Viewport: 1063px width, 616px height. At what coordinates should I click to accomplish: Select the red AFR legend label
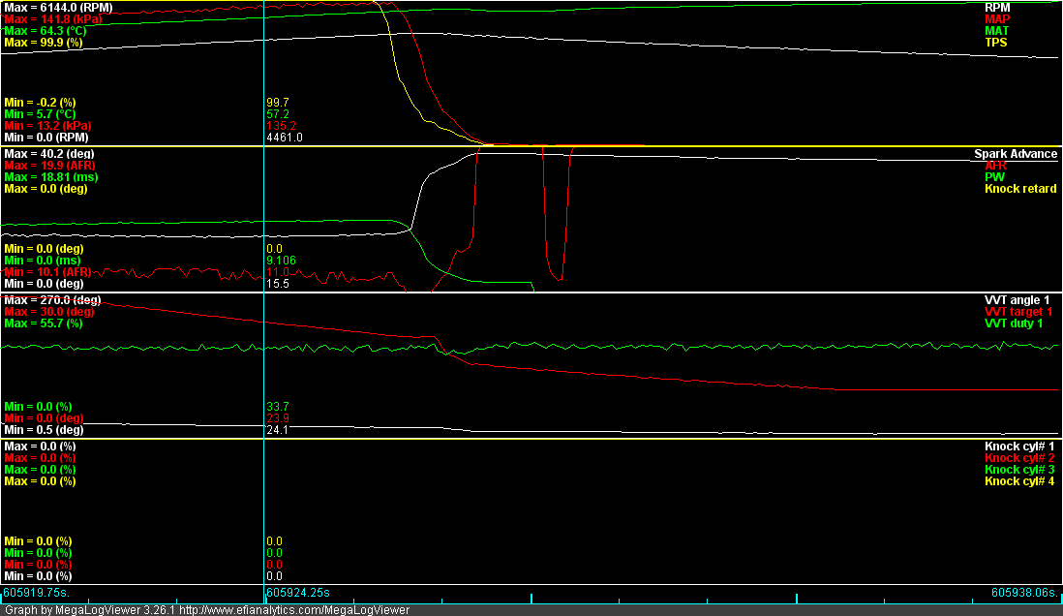pos(997,166)
